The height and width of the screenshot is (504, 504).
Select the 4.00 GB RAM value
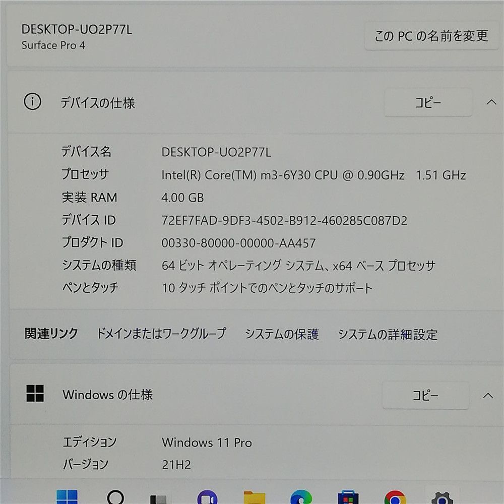[x=182, y=198]
